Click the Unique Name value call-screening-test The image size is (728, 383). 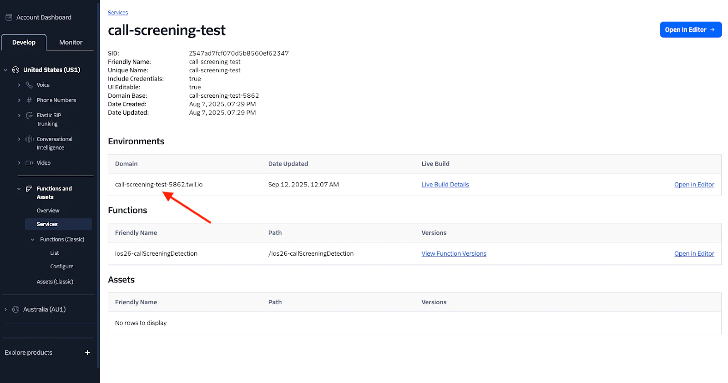(215, 71)
